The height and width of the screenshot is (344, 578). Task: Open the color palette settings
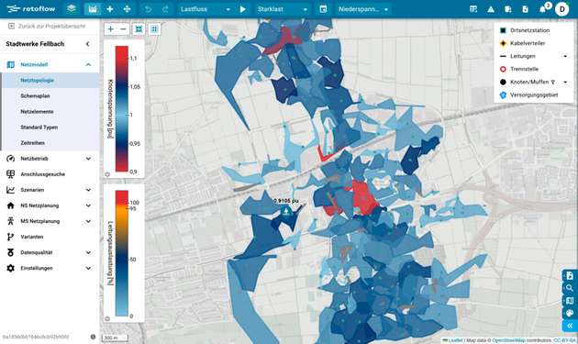coord(570,313)
